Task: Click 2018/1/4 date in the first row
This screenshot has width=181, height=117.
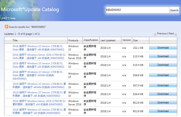Action: tap(105, 48)
